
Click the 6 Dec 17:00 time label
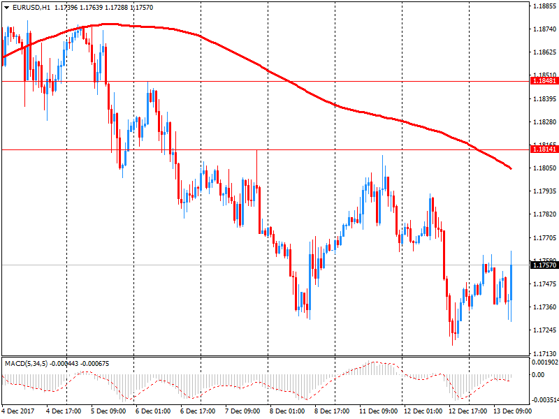pyautogui.click(x=198, y=411)
